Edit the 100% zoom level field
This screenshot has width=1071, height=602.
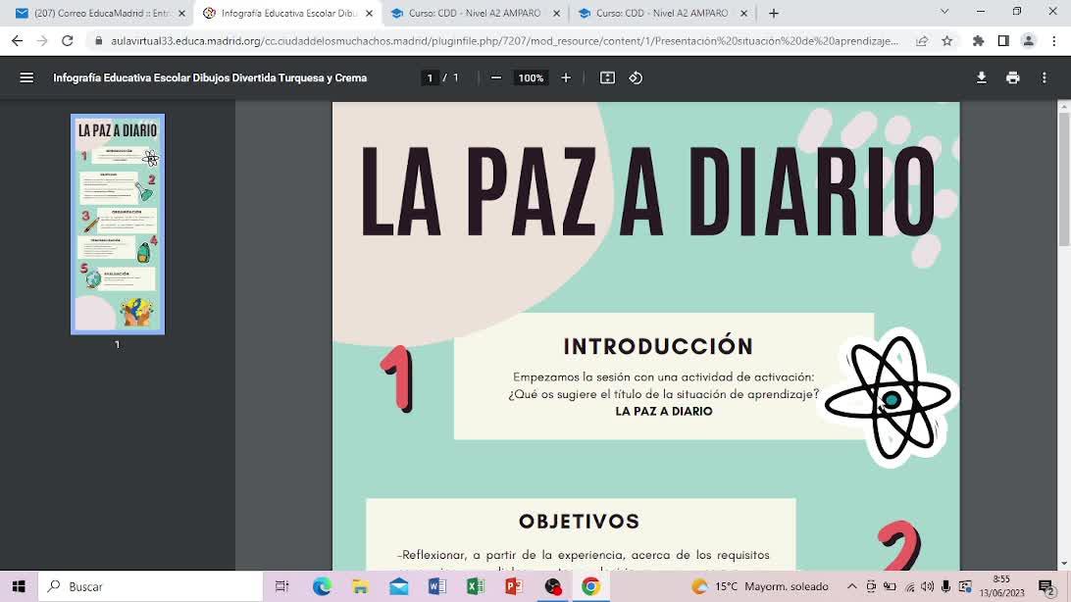pos(531,77)
